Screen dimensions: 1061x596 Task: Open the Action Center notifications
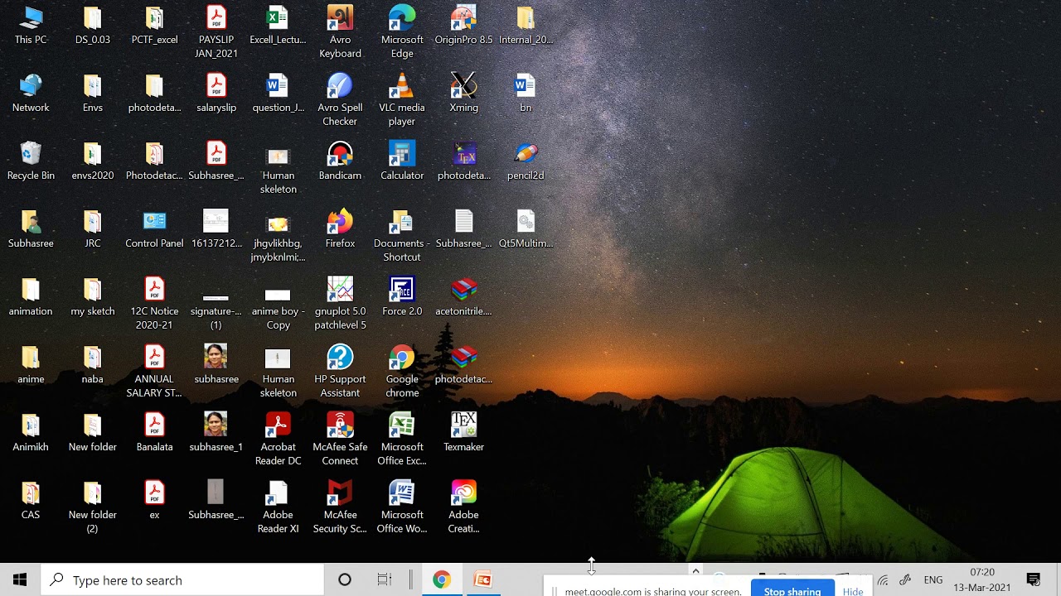pos(1034,579)
